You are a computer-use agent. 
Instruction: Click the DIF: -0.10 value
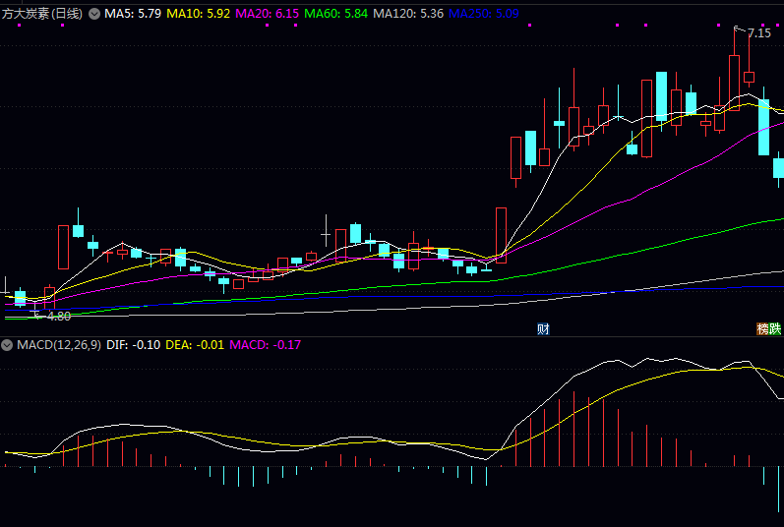click(133, 345)
